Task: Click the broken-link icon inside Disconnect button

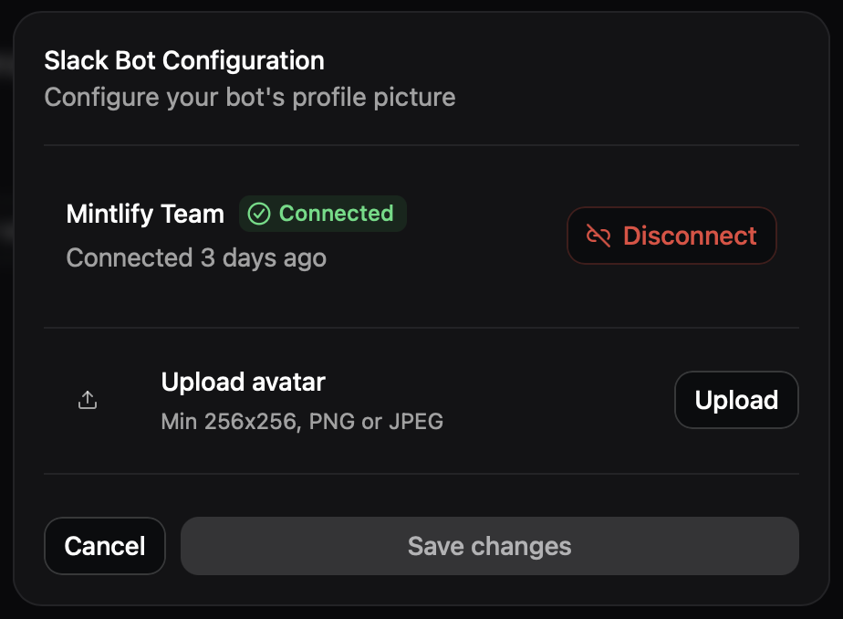Action: [x=598, y=236]
